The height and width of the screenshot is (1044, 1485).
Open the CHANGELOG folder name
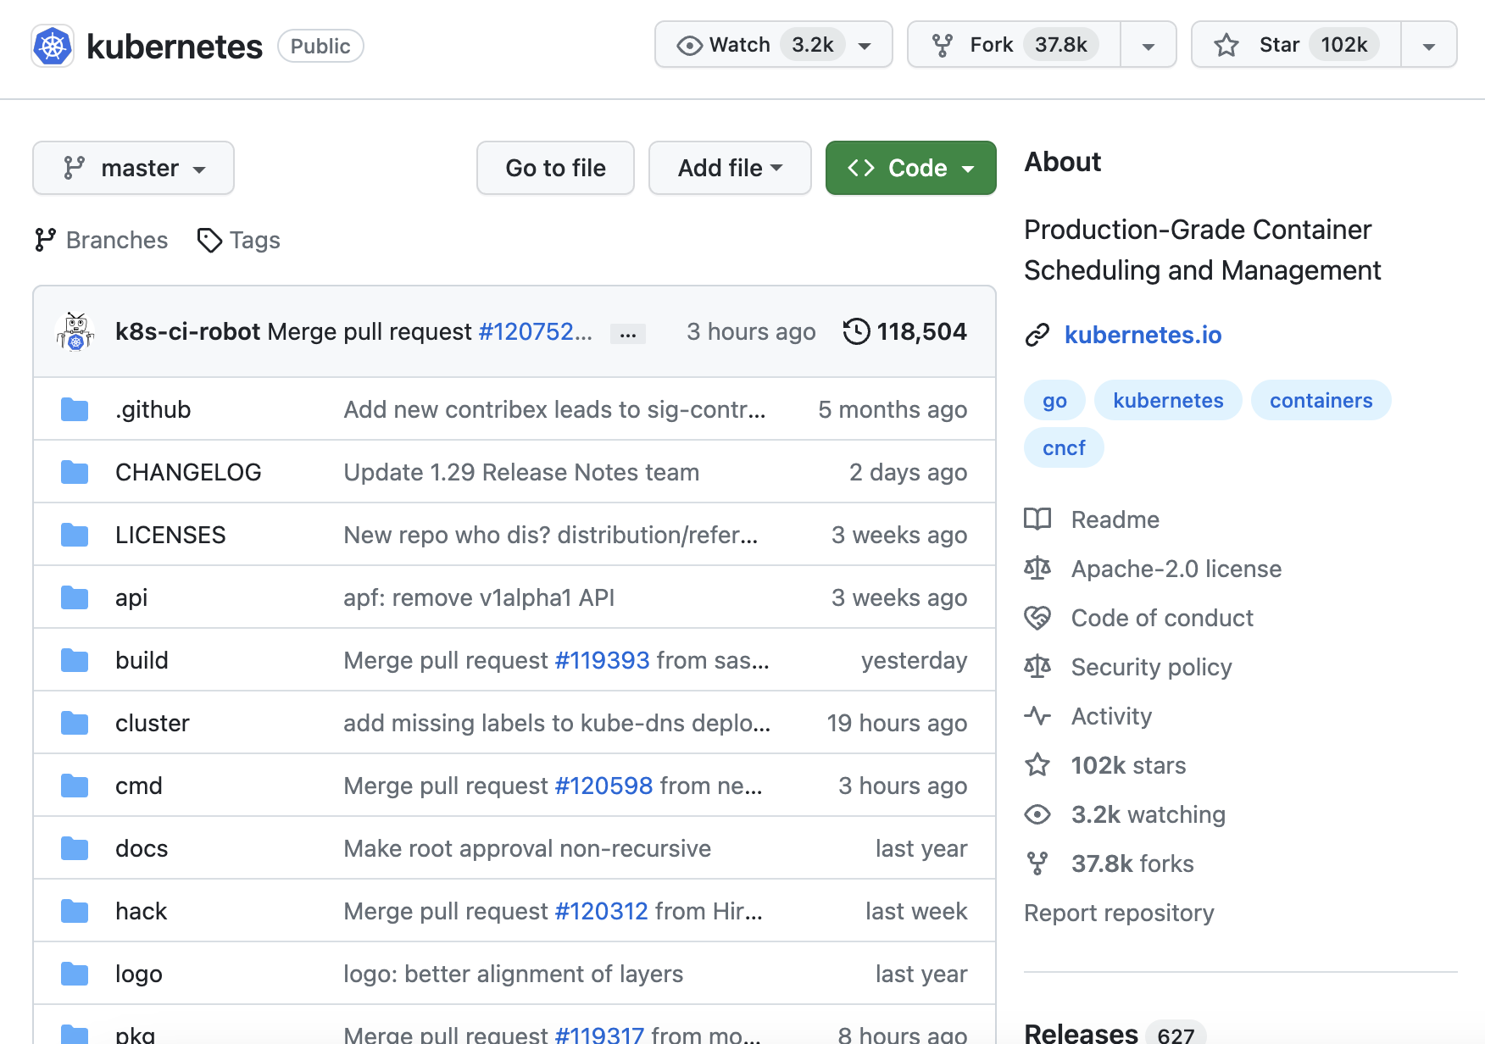click(x=188, y=472)
